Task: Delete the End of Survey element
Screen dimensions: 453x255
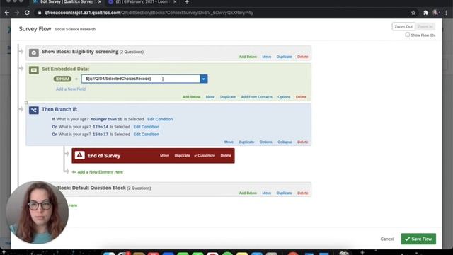Action: point(226,156)
